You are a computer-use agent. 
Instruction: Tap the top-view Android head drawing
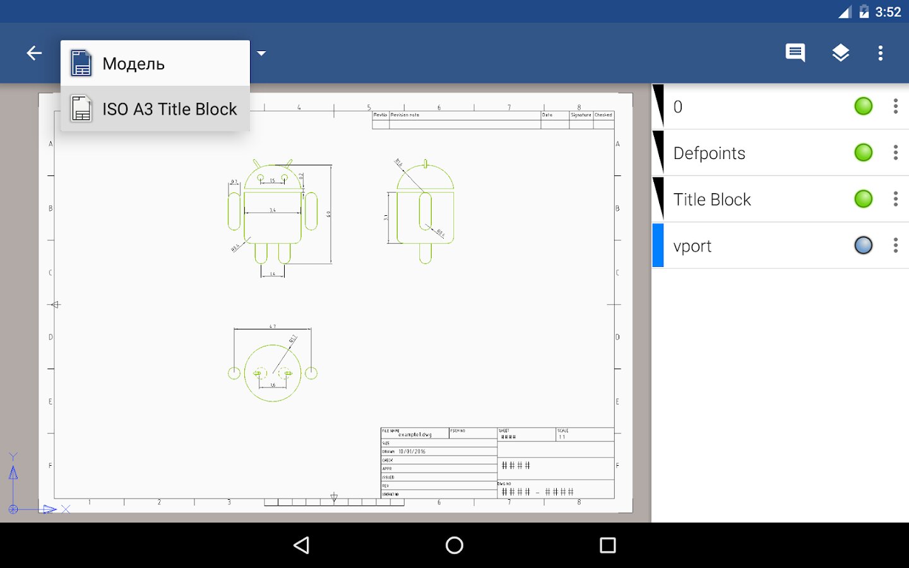(x=273, y=372)
